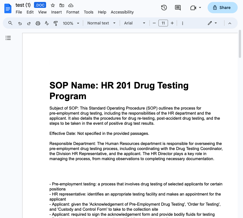Click the heading 'SOP Name: HR 201 Drug Testing Program'
Screen dimensions: 243x218
pyautogui.click(x=119, y=91)
